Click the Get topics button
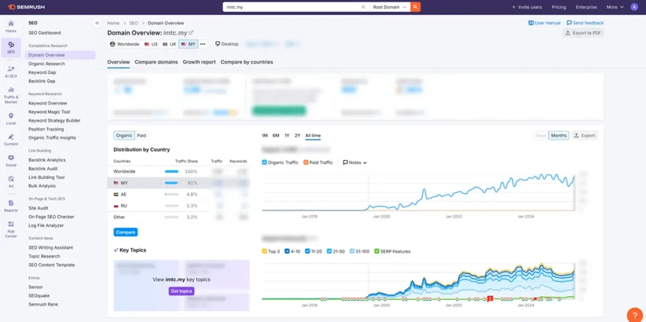The width and height of the screenshot is (646, 322). pyautogui.click(x=182, y=291)
